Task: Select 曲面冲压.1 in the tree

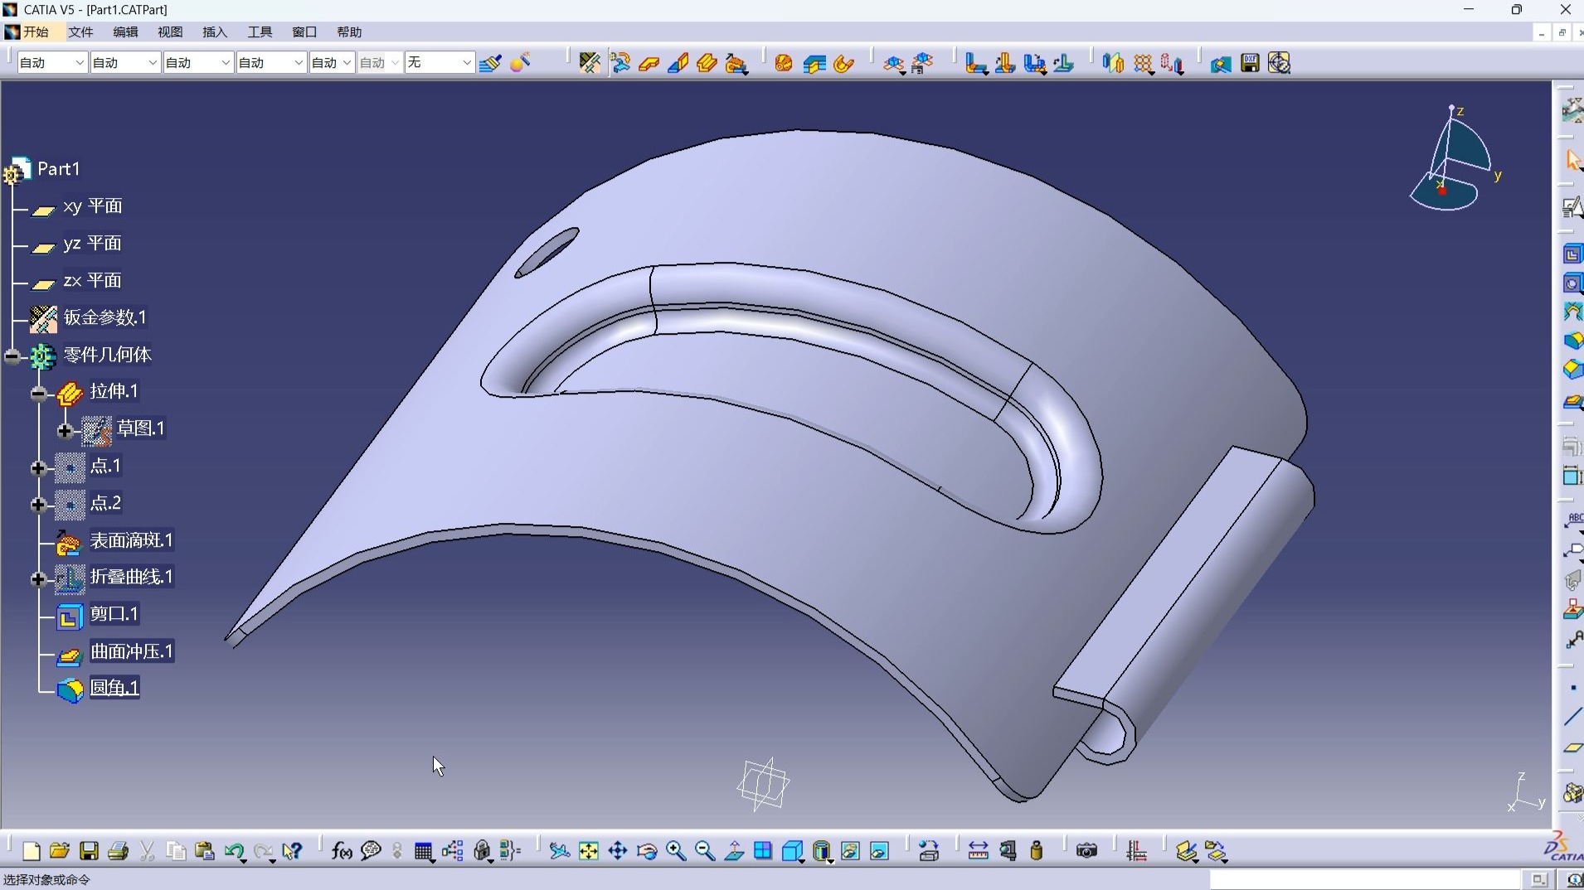Action: pos(131,651)
